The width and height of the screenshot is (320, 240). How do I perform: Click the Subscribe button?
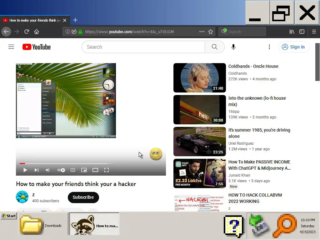click(x=83, y=197)
